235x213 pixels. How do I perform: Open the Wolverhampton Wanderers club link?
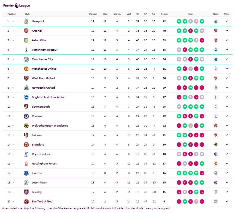pyautogui.click(x=50, y=126)
